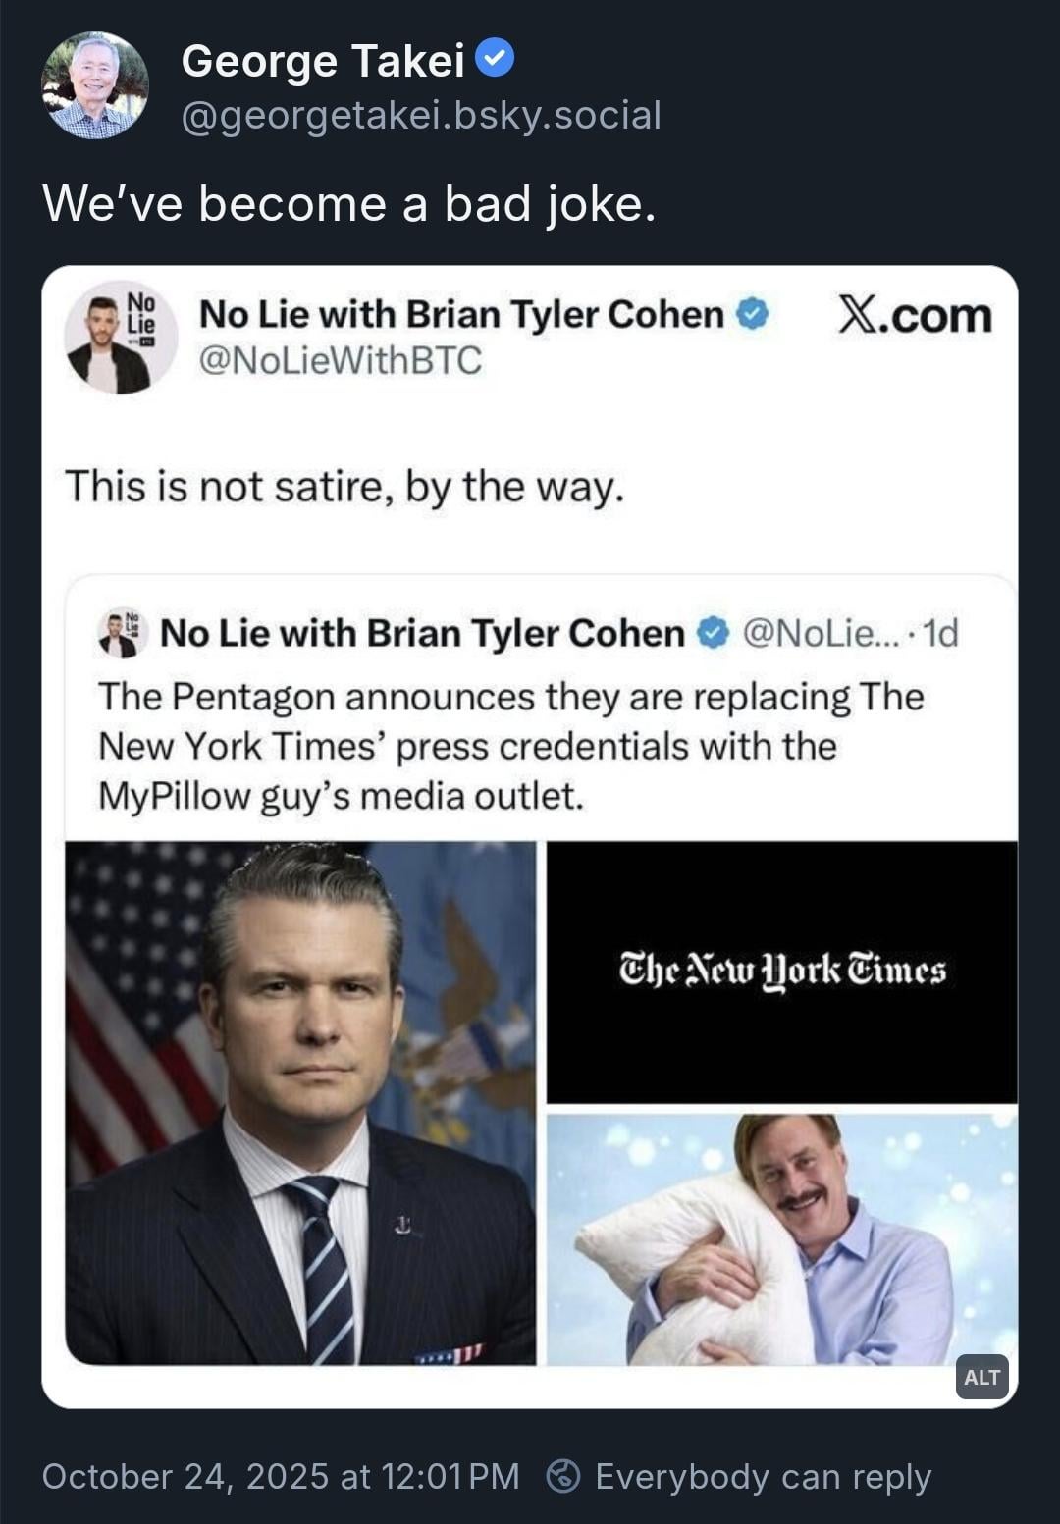Click the @NoLieWithBTC handle
1060x1524 pixels.
coord(341,361)
